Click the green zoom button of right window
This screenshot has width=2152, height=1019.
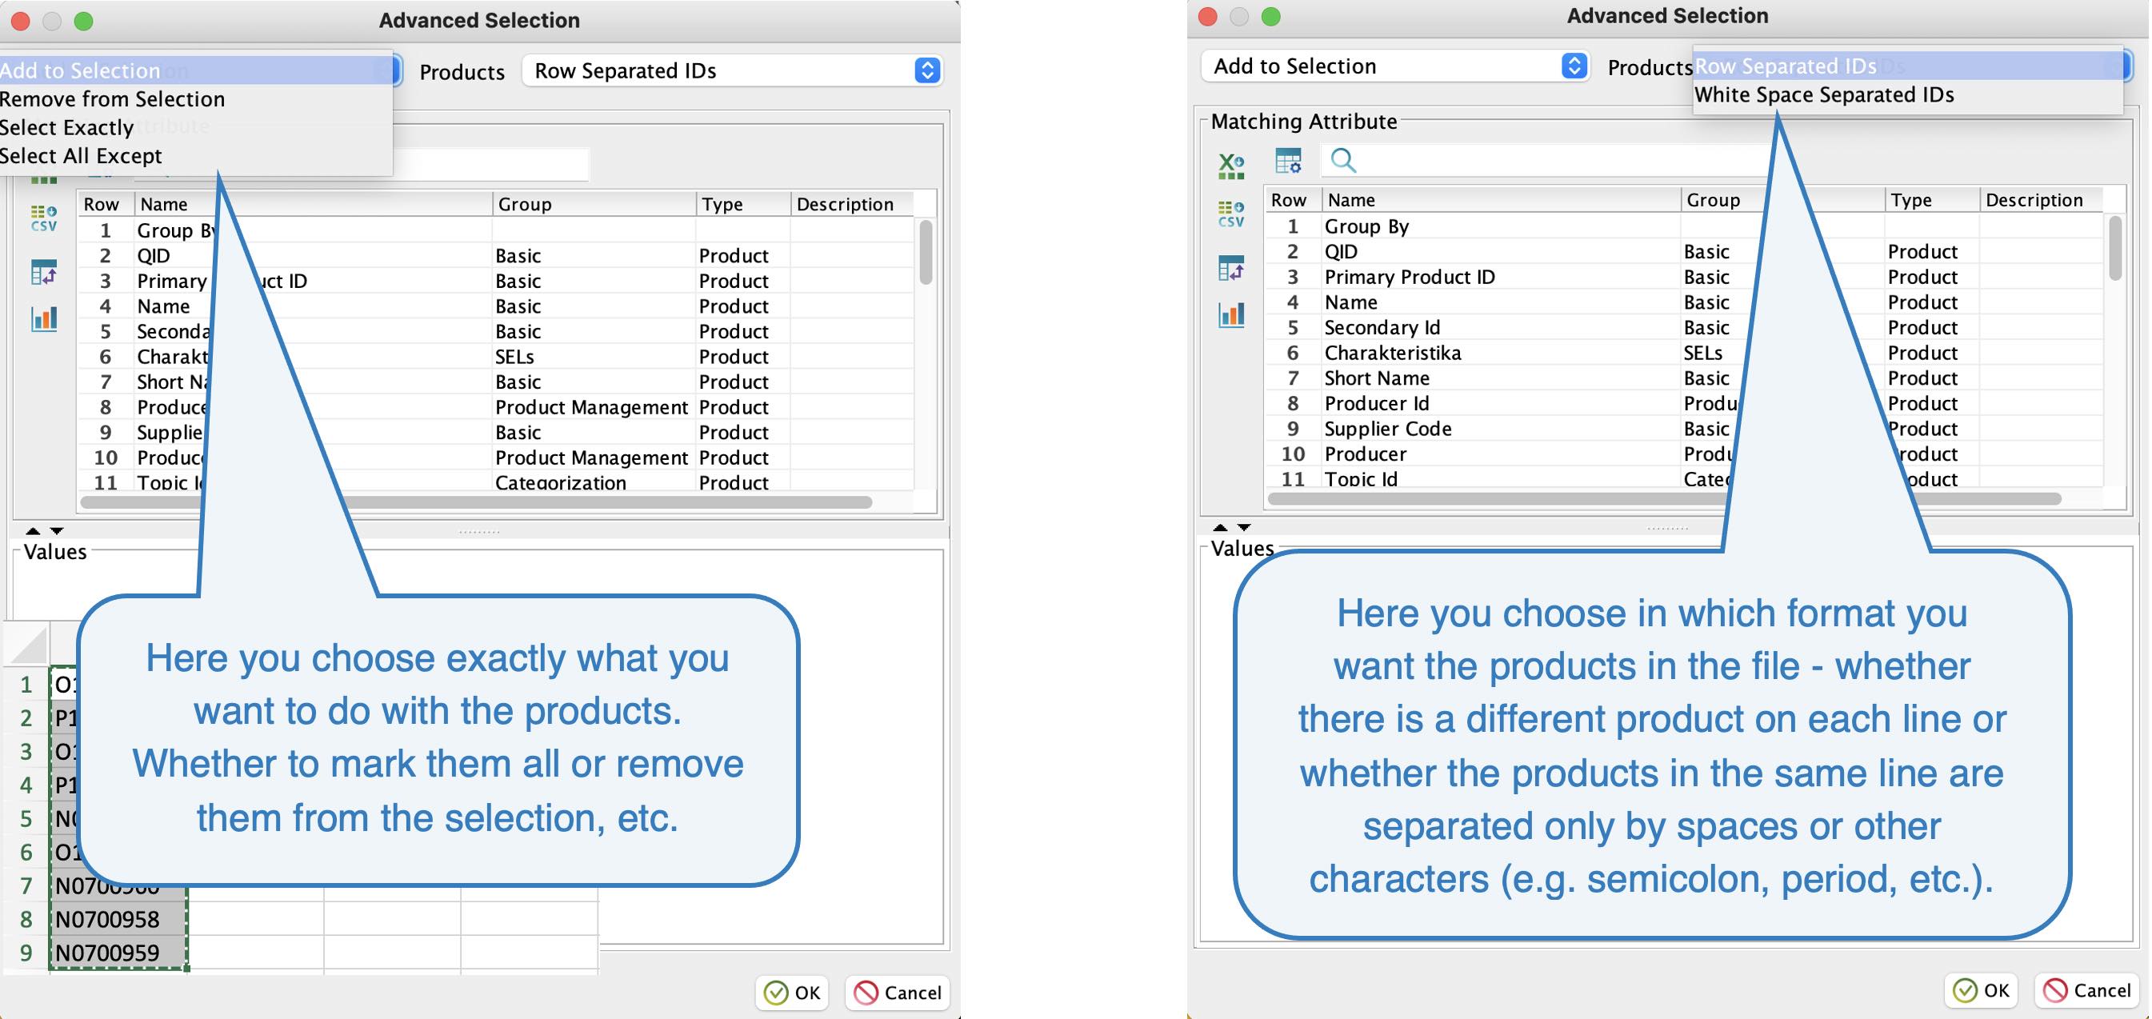(x=1270, y=17)
